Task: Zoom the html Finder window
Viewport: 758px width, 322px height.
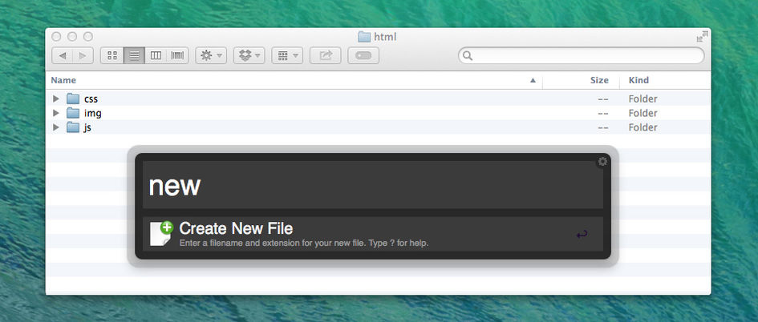Action: pyautogui.click(x=88, y=37)
